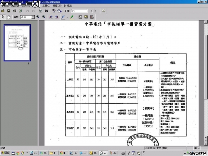Open the Help question mark icon
This screenshot has height=156, width=208.
tap(103, 11)
